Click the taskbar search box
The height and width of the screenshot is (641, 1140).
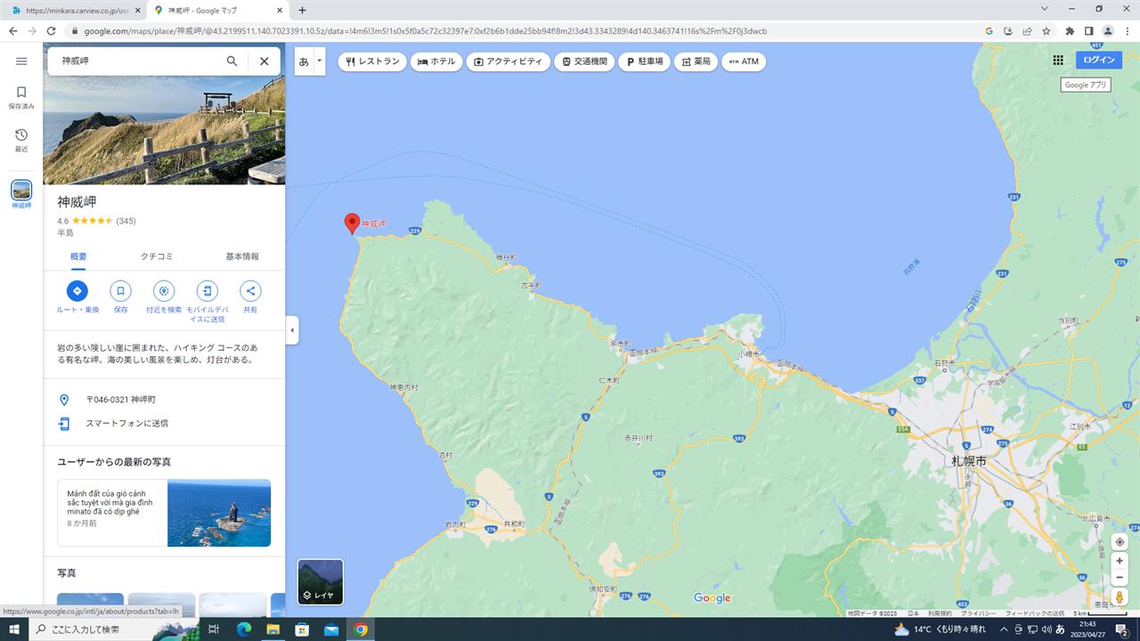[116, 629]
